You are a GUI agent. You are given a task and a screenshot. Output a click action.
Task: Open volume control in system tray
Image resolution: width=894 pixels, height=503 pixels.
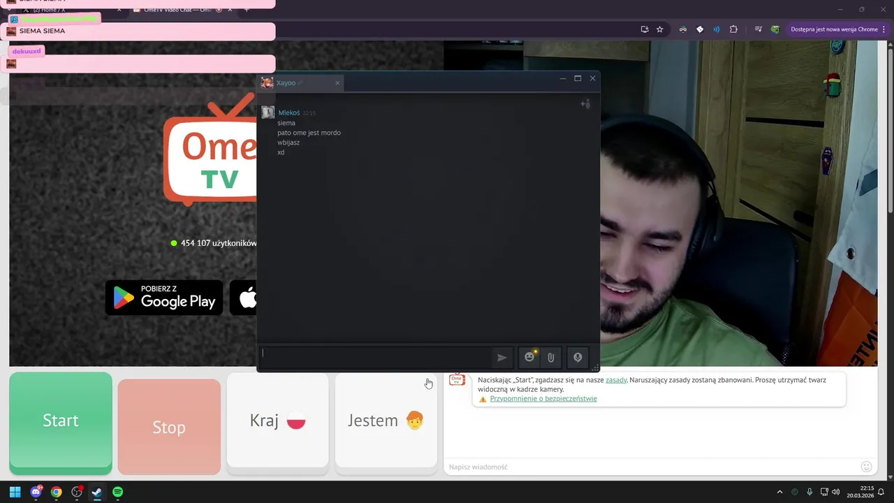click(x=836, y=492)
